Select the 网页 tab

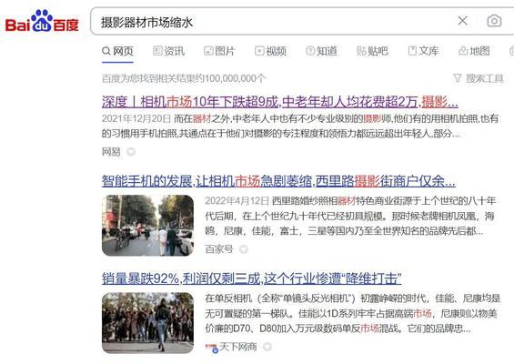(117, 51)
